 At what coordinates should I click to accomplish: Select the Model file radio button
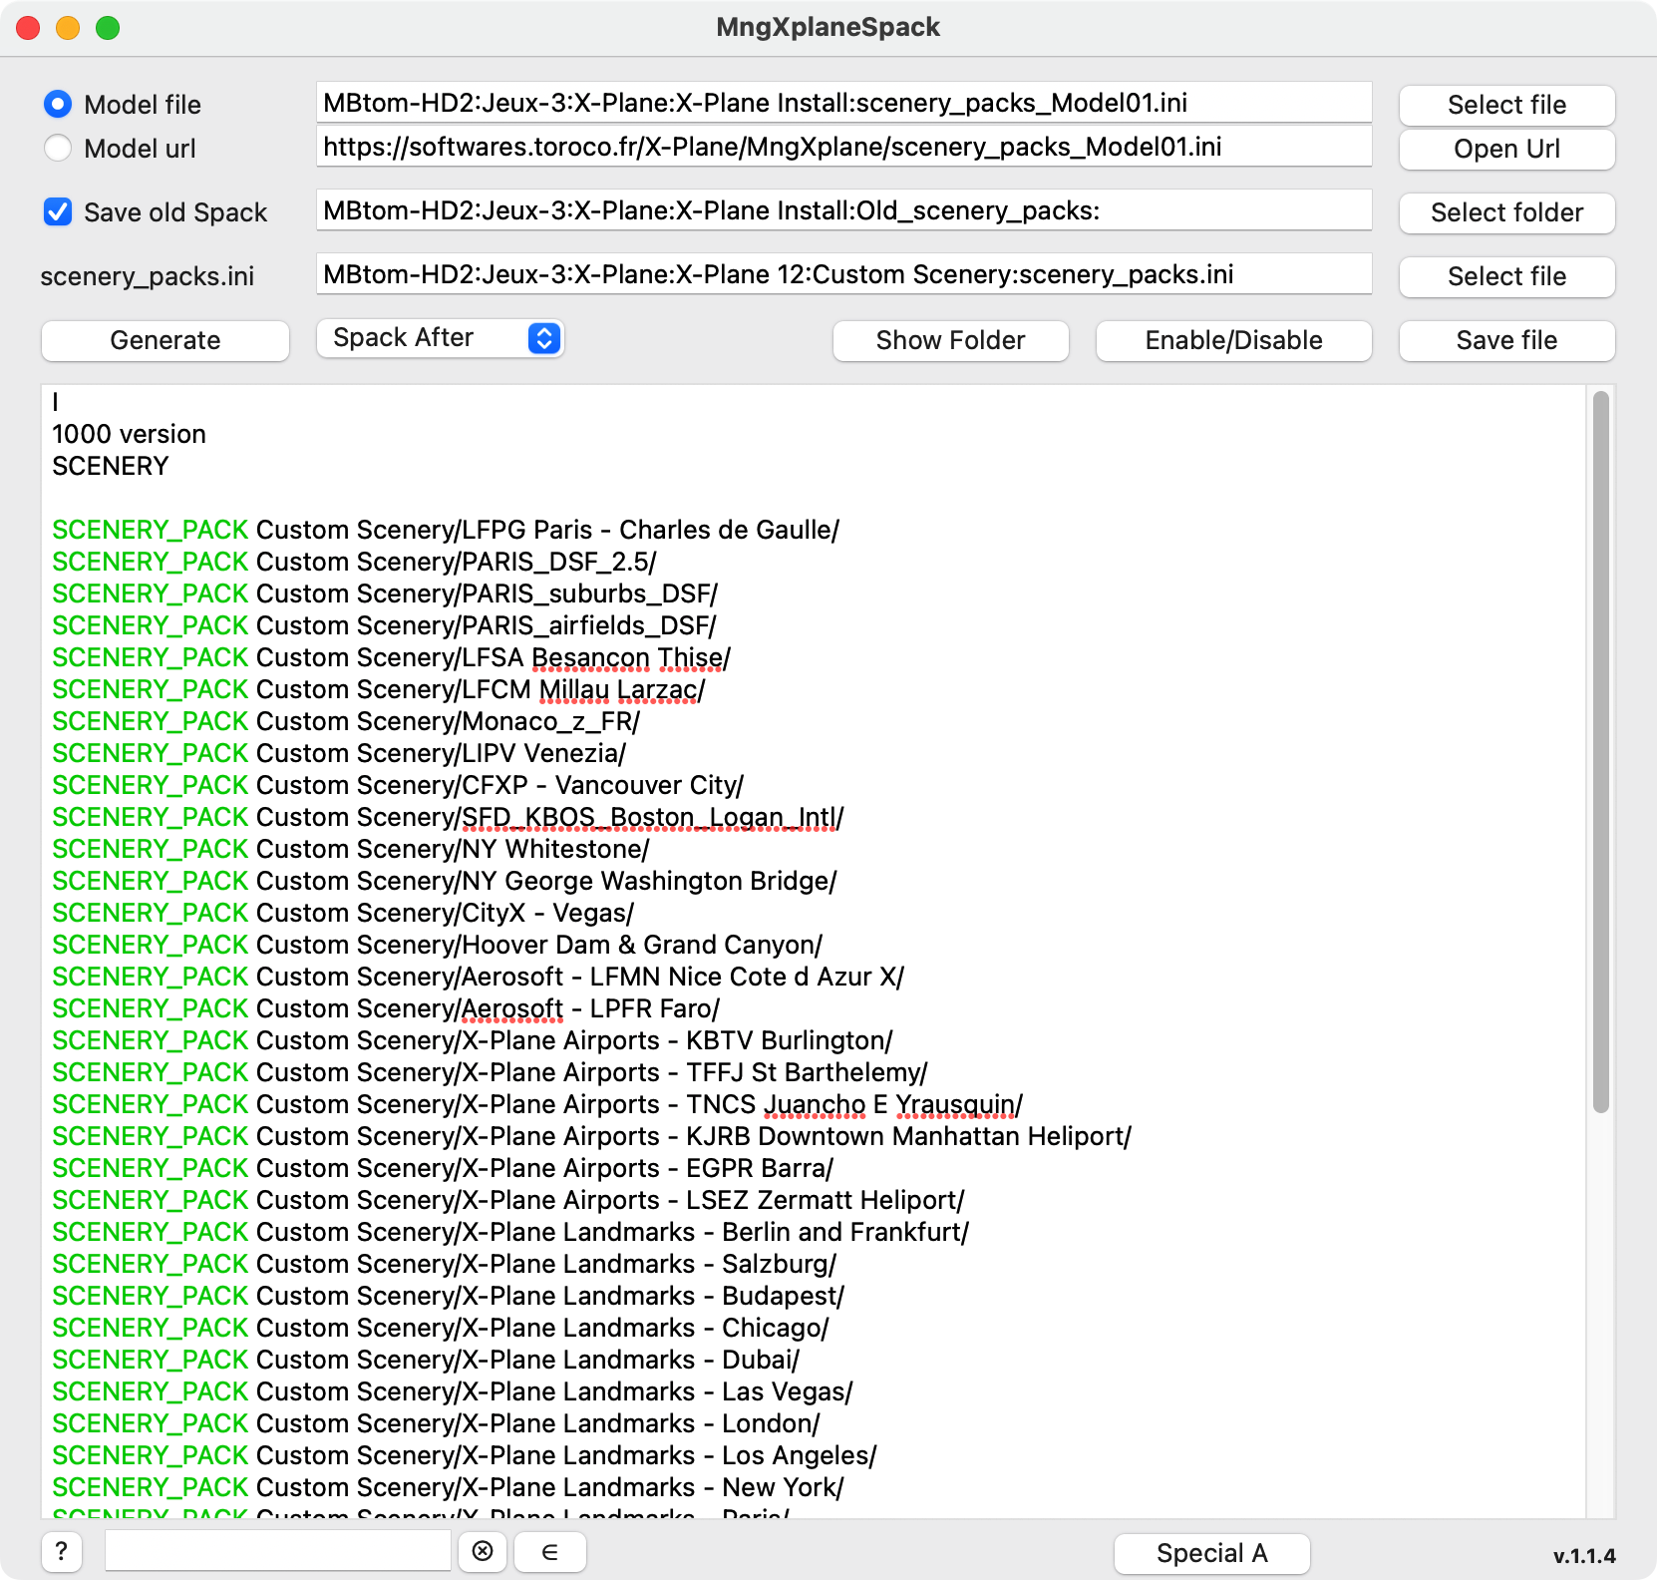(x=58, y=104)
